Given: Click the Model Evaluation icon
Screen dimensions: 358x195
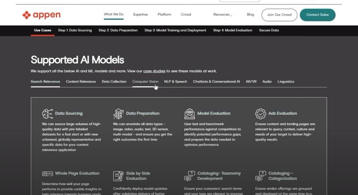Looking at the screenshot, I should click(x=190, y=114).
